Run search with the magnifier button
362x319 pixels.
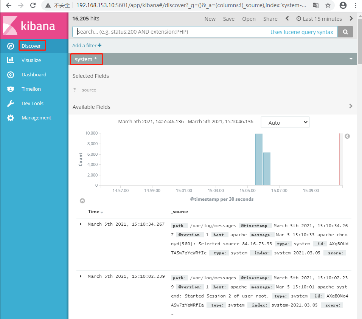345,32
